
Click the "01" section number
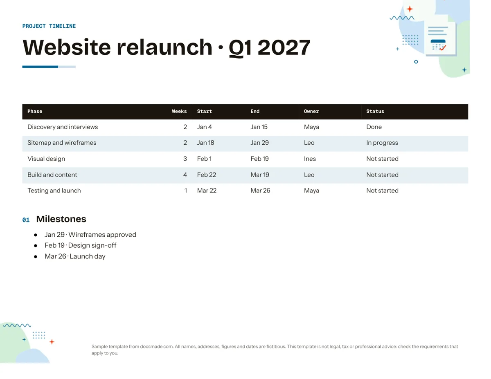pos(26,220)
